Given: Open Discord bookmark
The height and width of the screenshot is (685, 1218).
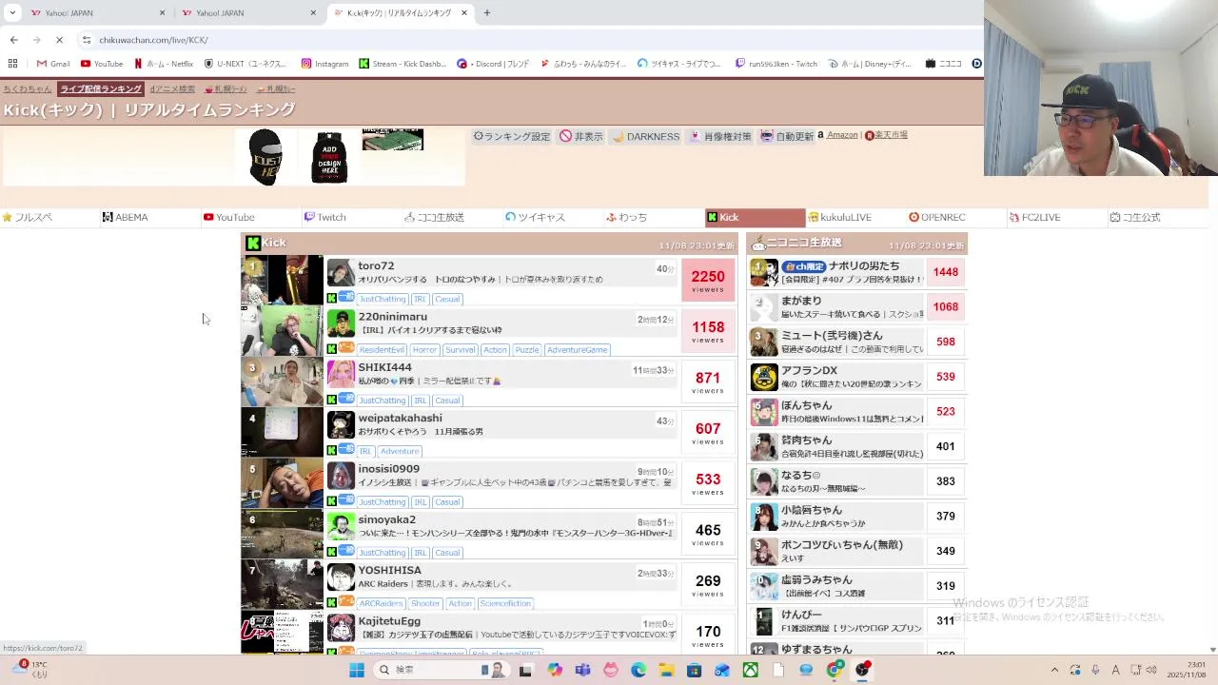Looking at the screenshot, I should [x=493, y=64].
